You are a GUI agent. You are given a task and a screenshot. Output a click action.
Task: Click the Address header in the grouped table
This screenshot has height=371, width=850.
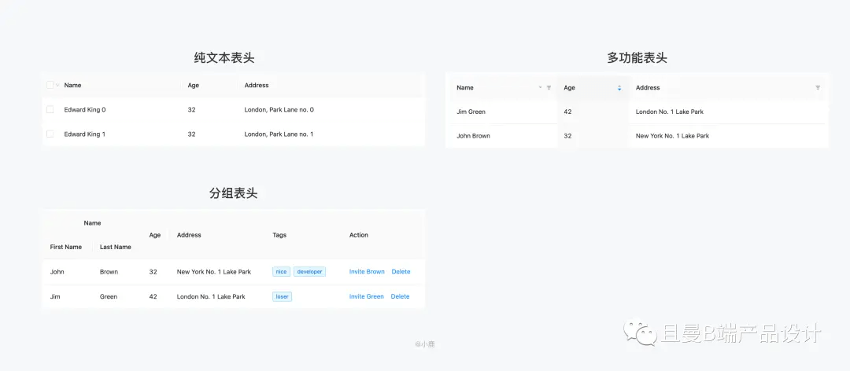(189, 235)
